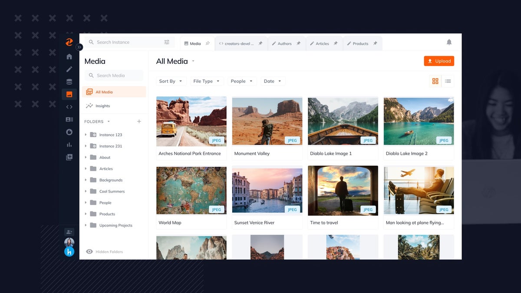Click the Upload button

click(439, 61)
